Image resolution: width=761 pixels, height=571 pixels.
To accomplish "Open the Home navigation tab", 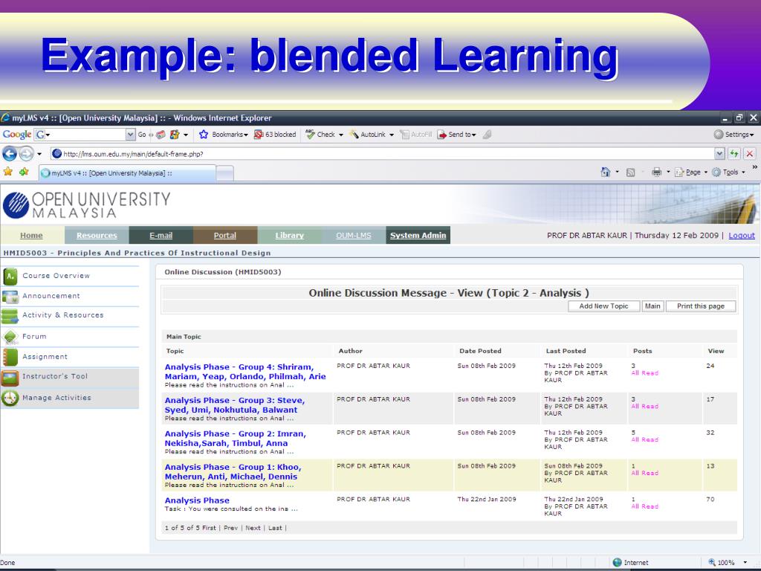I will point(32,235).
